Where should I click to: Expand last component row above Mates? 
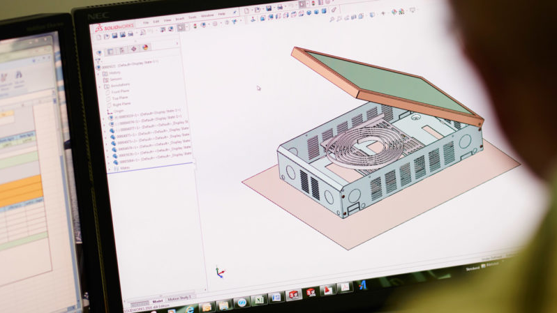[x=108, y=163]
